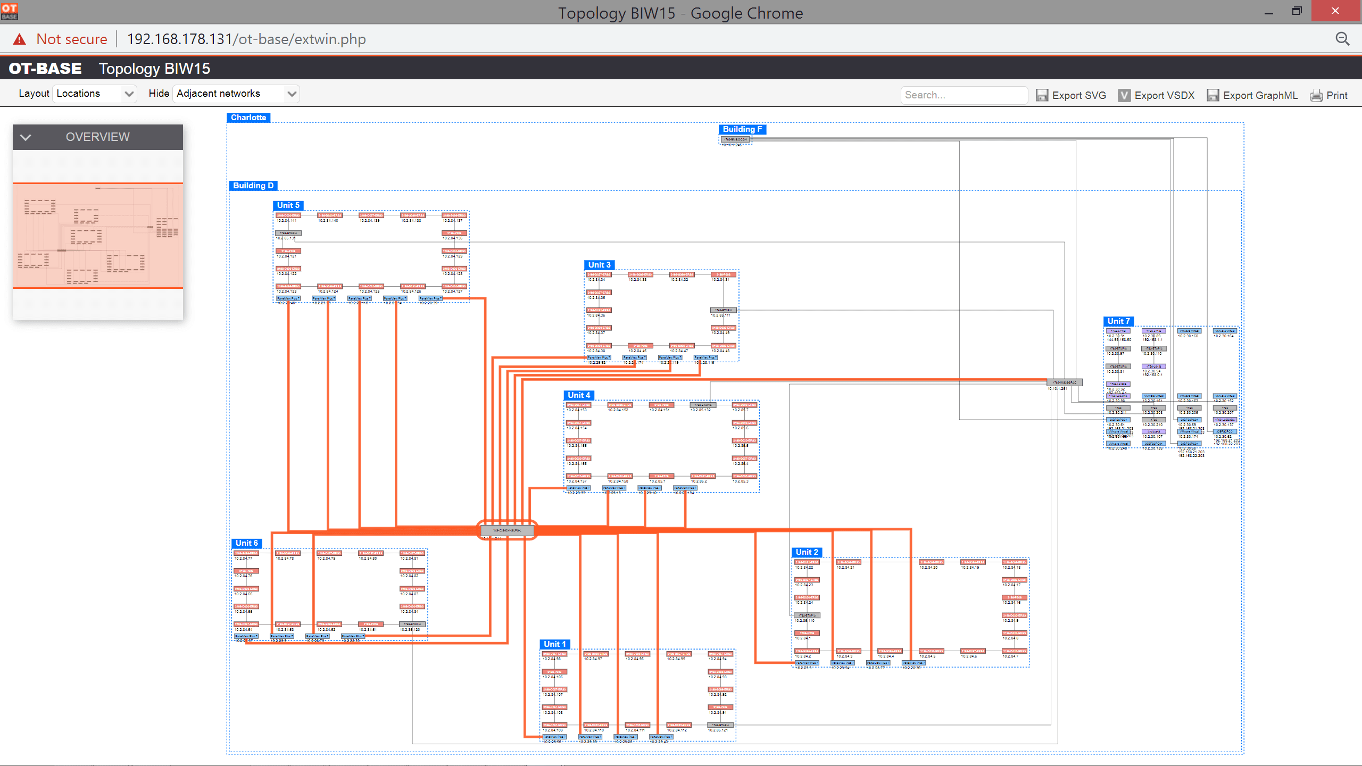Open Chrome's zoom magnifier icon in address bar

(1342, 39)
